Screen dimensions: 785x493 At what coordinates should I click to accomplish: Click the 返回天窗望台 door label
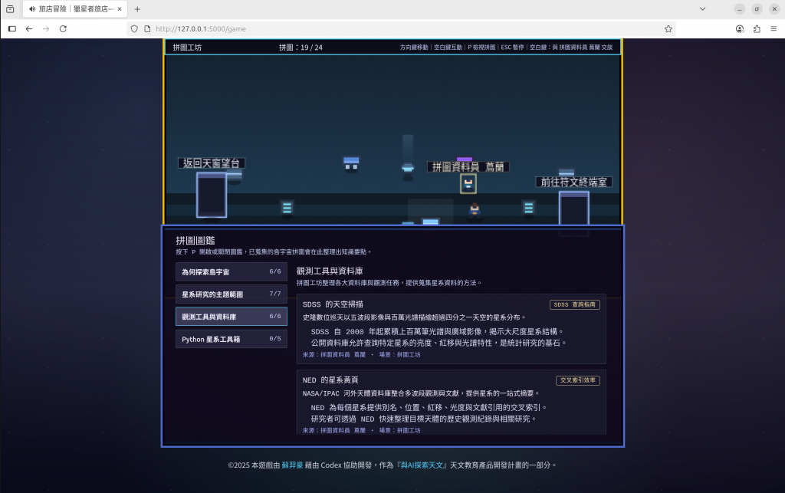click(x=212, y=163)
